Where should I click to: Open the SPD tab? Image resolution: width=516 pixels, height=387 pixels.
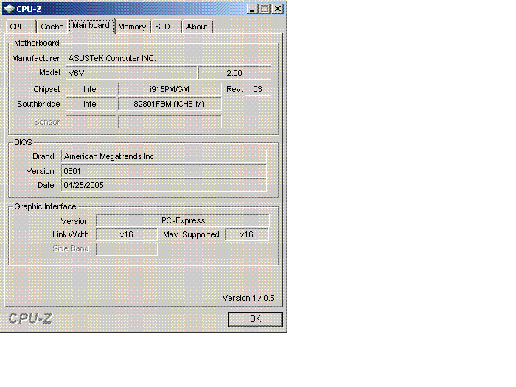(x=166, y=27)
